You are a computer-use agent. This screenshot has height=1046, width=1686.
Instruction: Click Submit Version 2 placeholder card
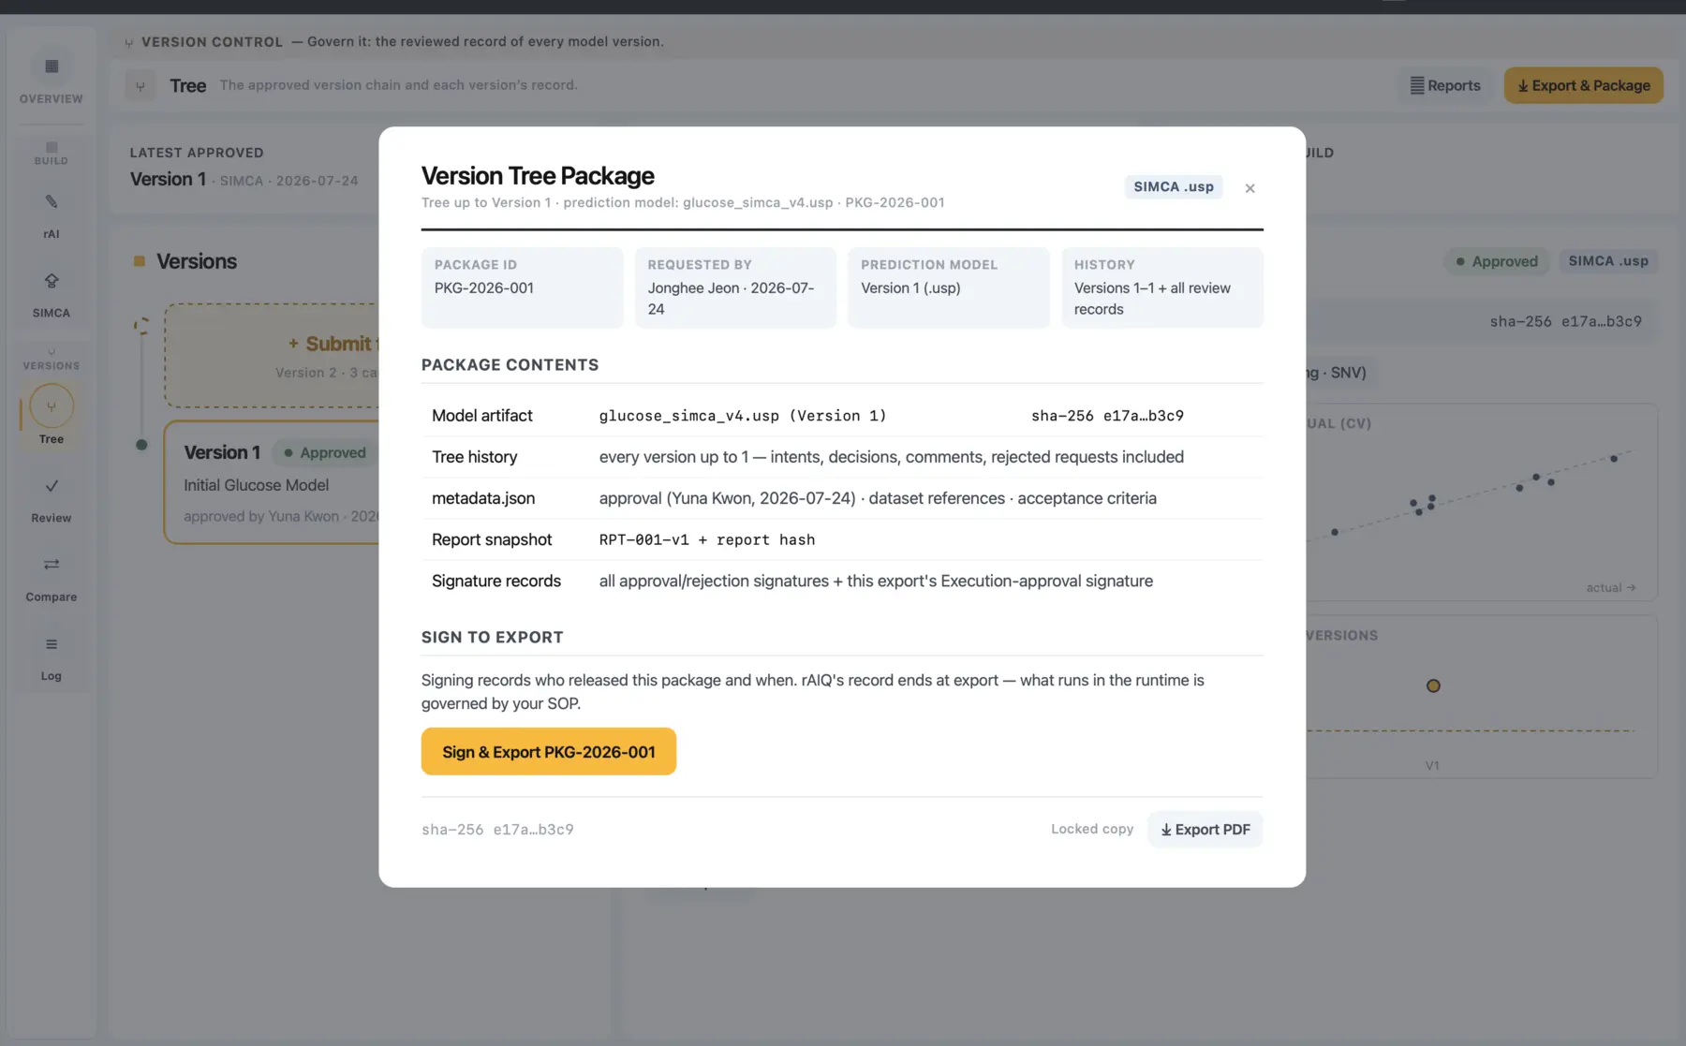coord(272,355)
